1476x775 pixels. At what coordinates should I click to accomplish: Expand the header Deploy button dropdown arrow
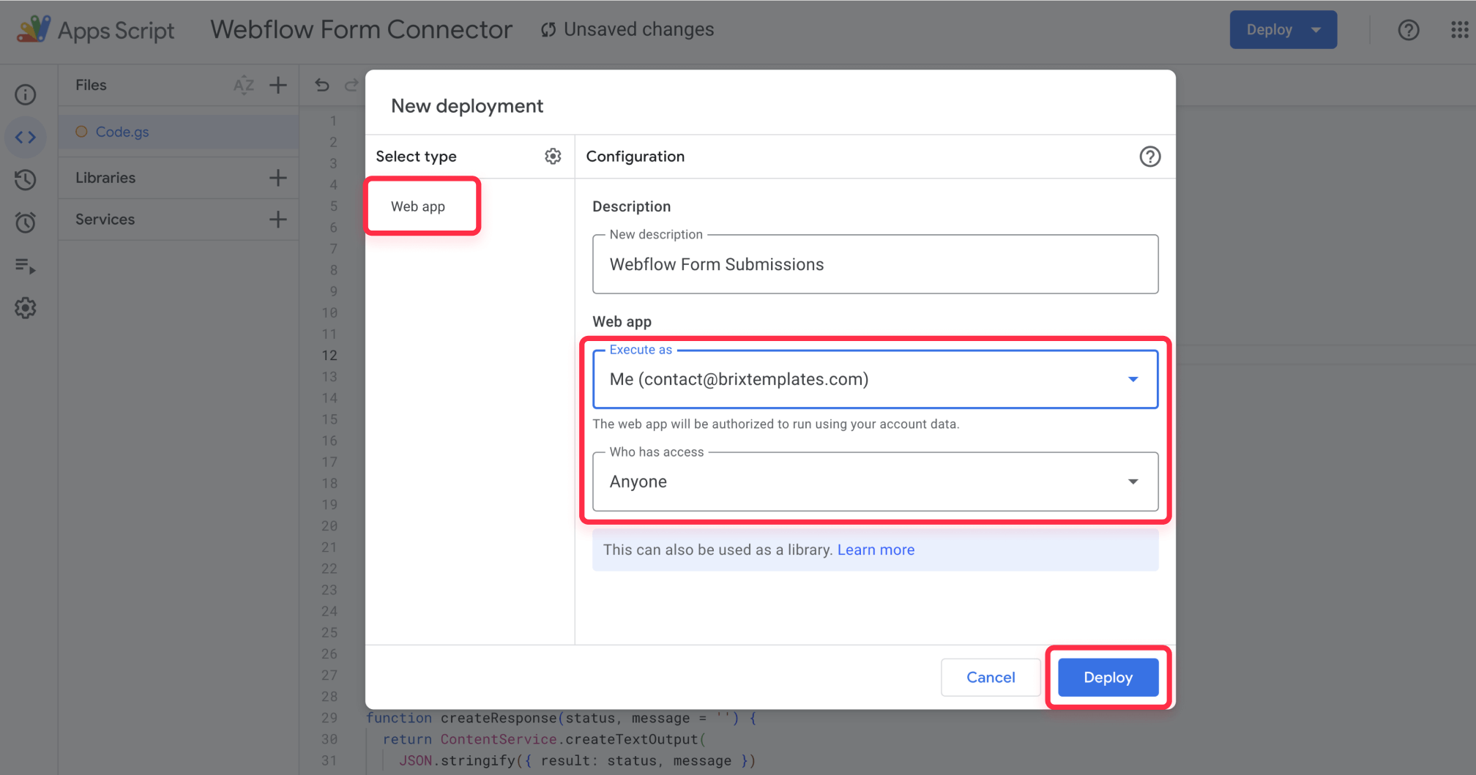1316,30
